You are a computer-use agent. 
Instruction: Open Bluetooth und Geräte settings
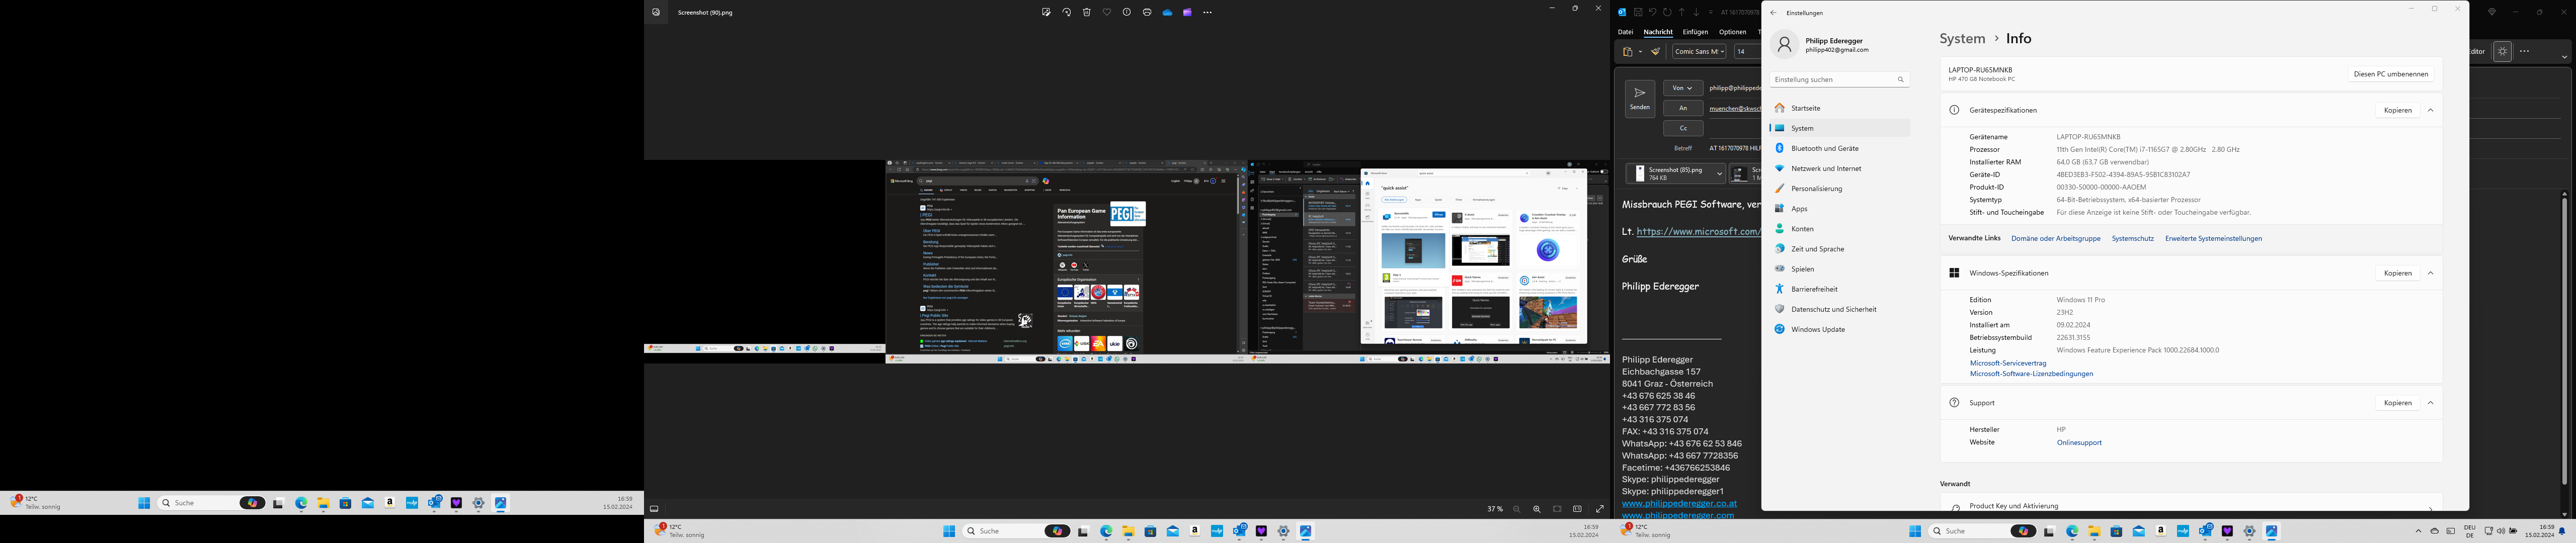pyautogui.click(x=1839, y=148)
